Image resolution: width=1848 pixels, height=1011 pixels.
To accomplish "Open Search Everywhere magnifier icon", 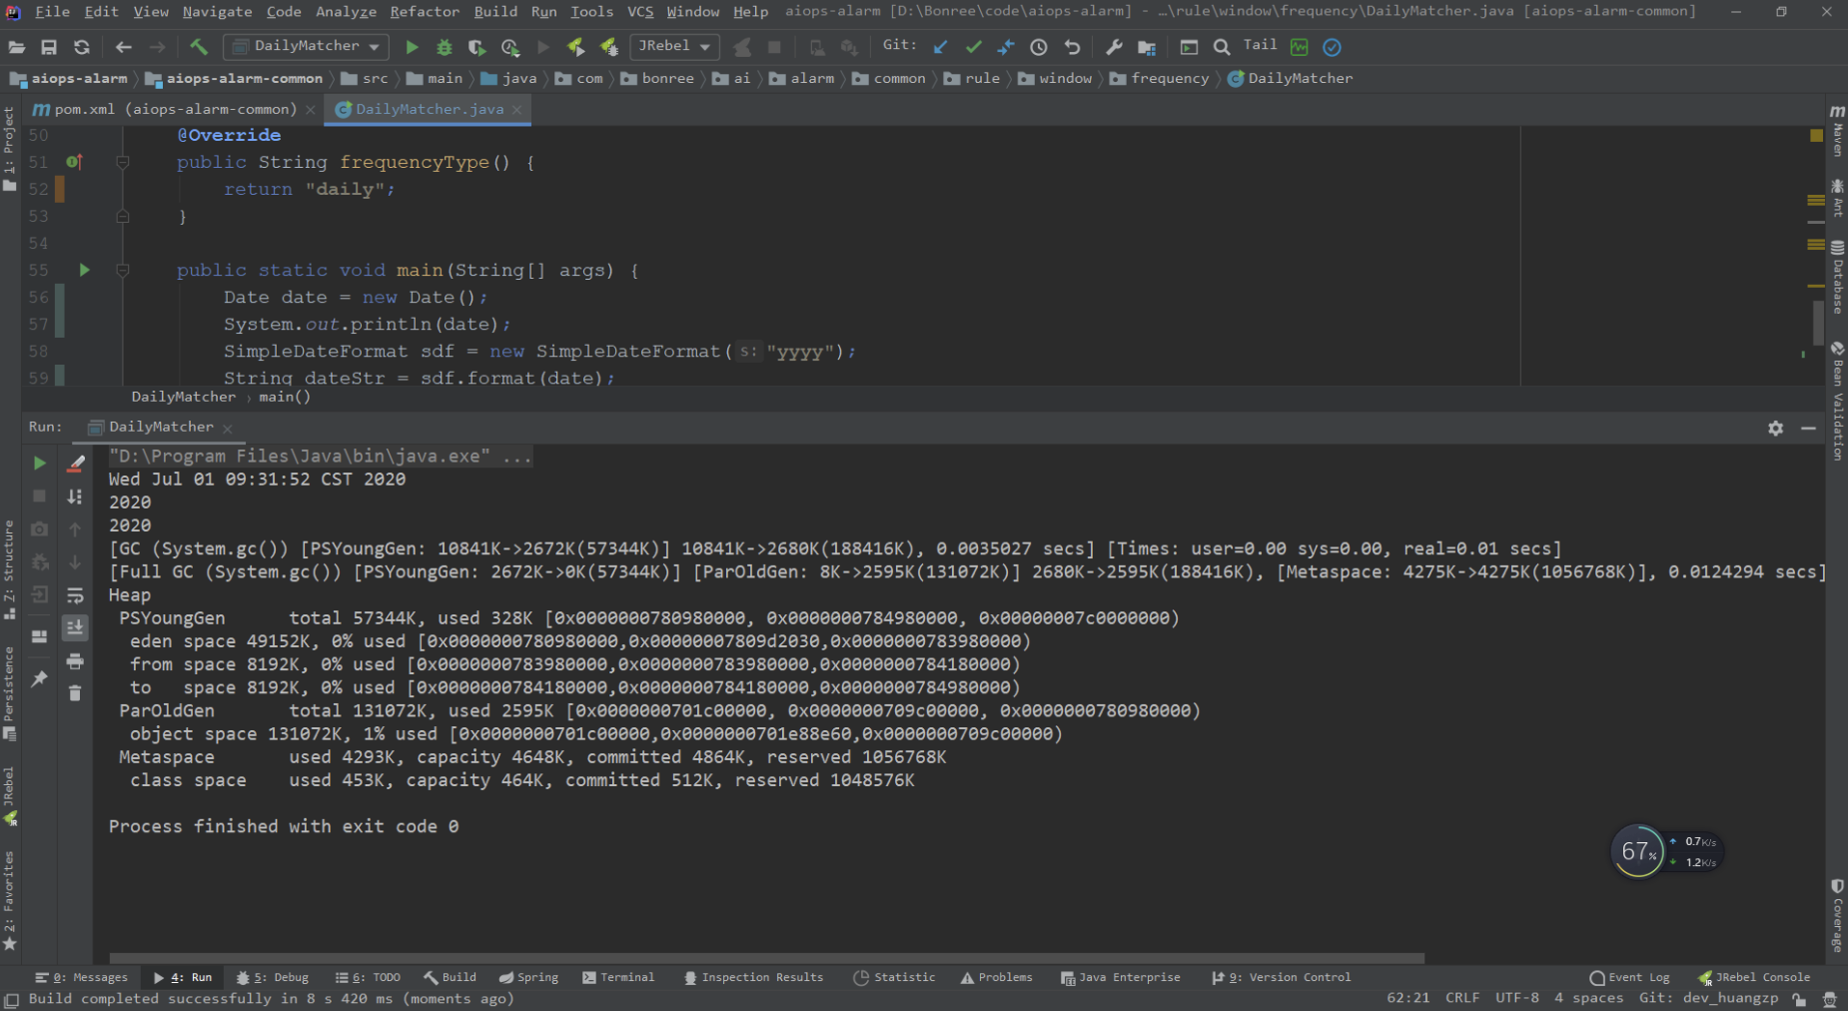I will pos(1222,47).
